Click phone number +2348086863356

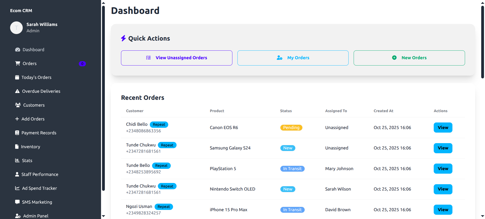143,131
